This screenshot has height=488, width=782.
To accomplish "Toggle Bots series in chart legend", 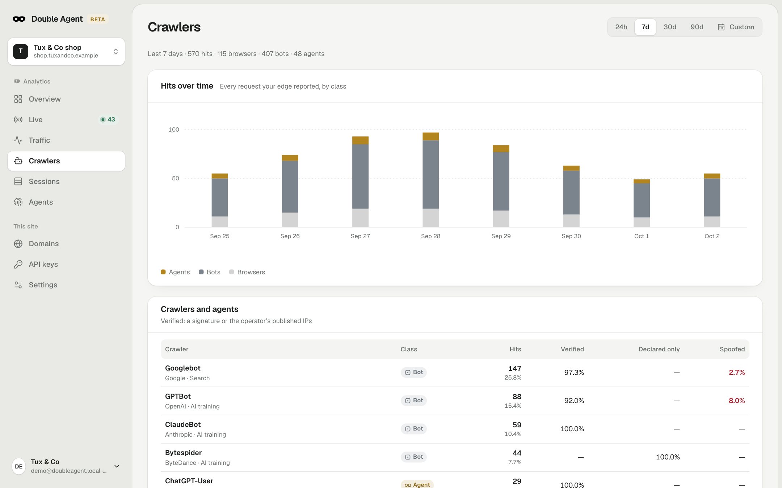I will click(x=210, y=272).
